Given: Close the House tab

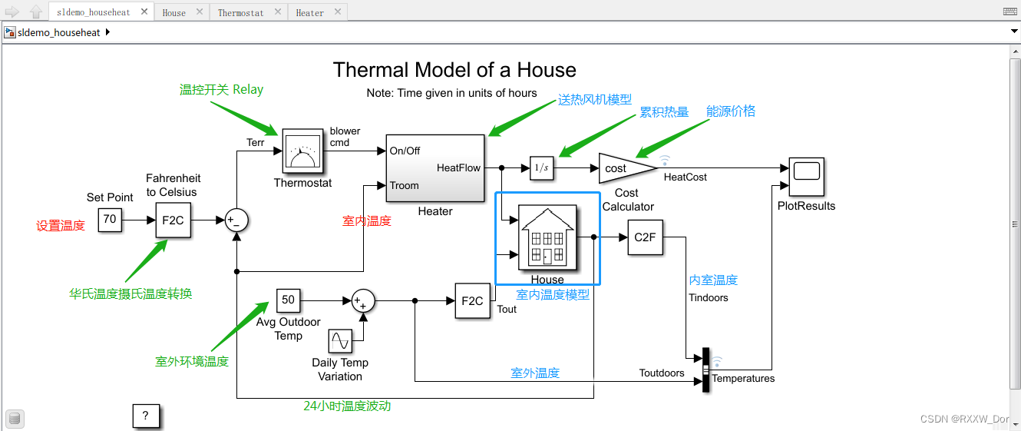Looking at the screenshot, I should pos(199,12).
